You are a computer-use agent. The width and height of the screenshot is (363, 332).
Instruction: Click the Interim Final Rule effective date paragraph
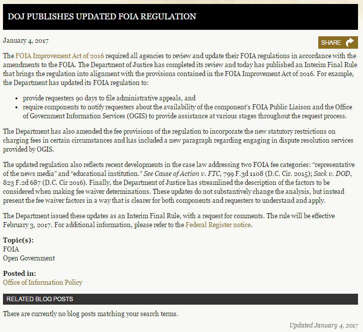click(x=169, y=220)
